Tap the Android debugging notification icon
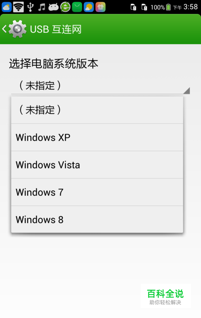The image size is (201, 318). coord(53,7)
